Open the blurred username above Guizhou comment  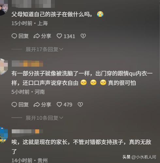27,131
